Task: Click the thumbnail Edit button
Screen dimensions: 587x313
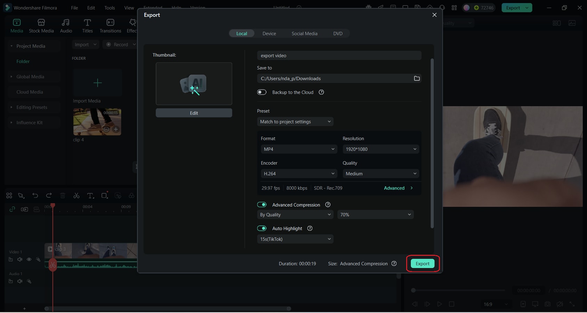Action: pos(194,113)
